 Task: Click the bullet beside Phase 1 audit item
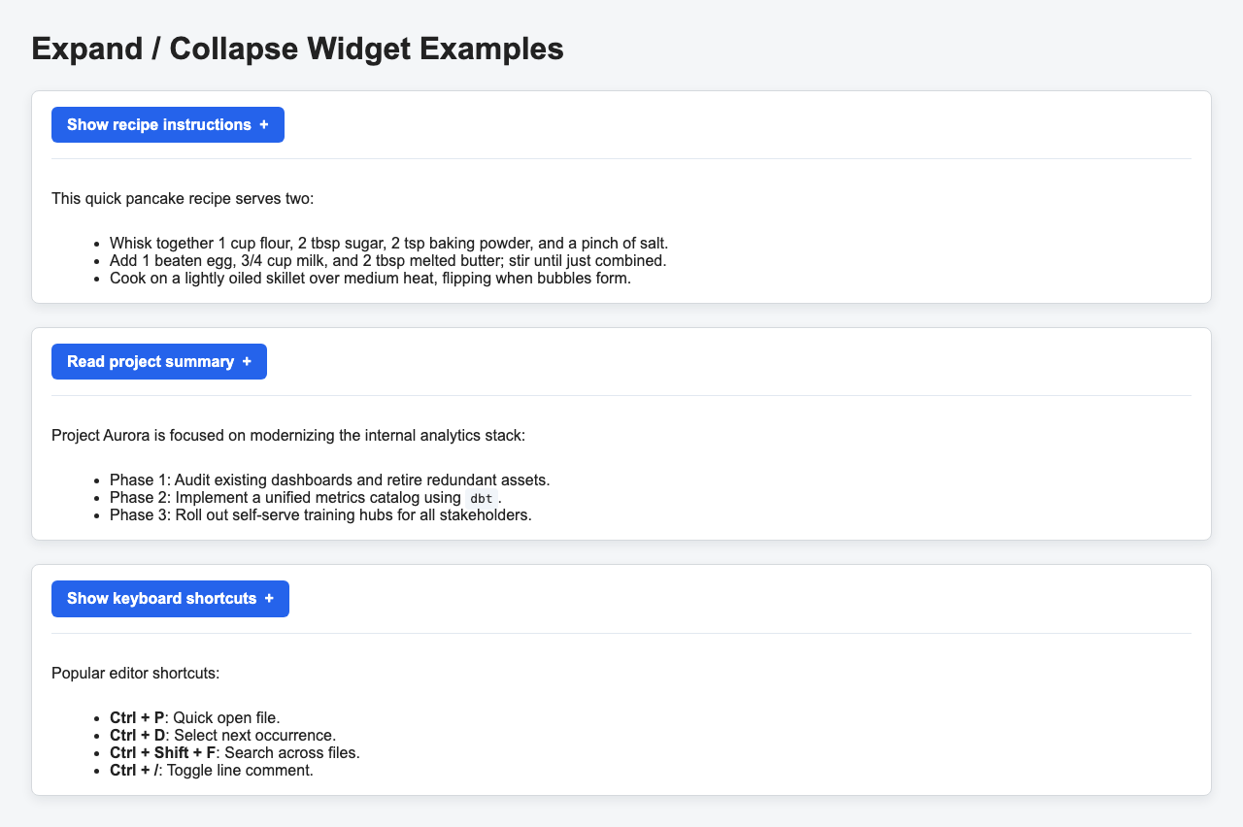click(95, 480)
